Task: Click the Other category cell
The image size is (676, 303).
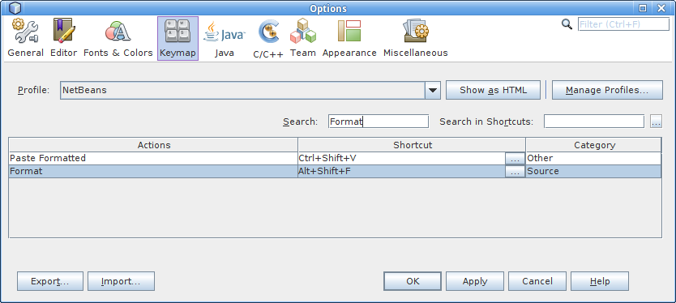Action: coord(593,158)
